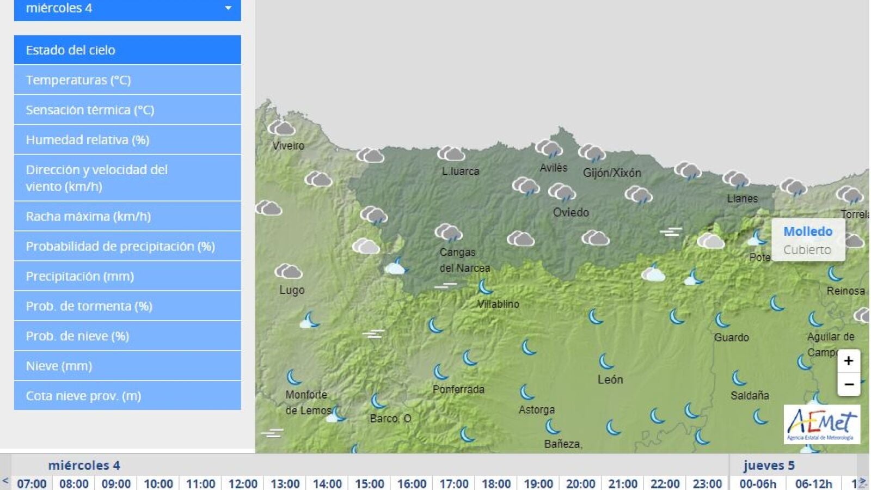This screenshot has width=871, height=490.
Task: Click the moon icon above Villablino
Action: point(484,286)
